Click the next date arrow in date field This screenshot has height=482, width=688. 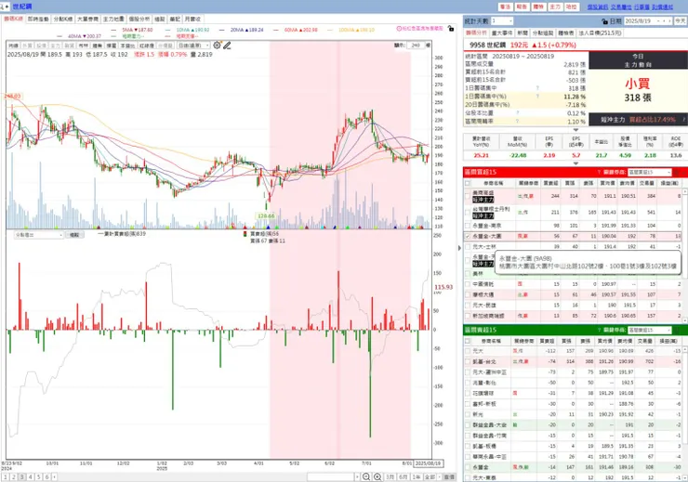[669, 21]
